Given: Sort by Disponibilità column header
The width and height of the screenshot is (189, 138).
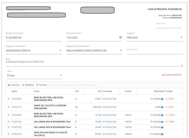Looking at the screenshot, I should coord(159,91).
